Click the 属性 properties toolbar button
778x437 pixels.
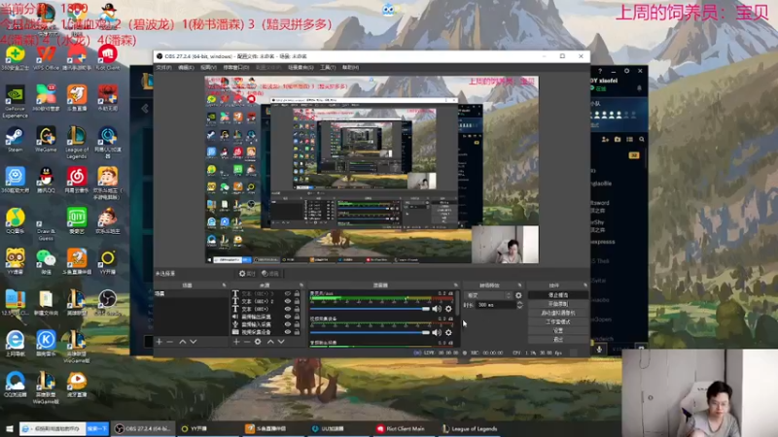pyautogui.click(x=247, y=274)
